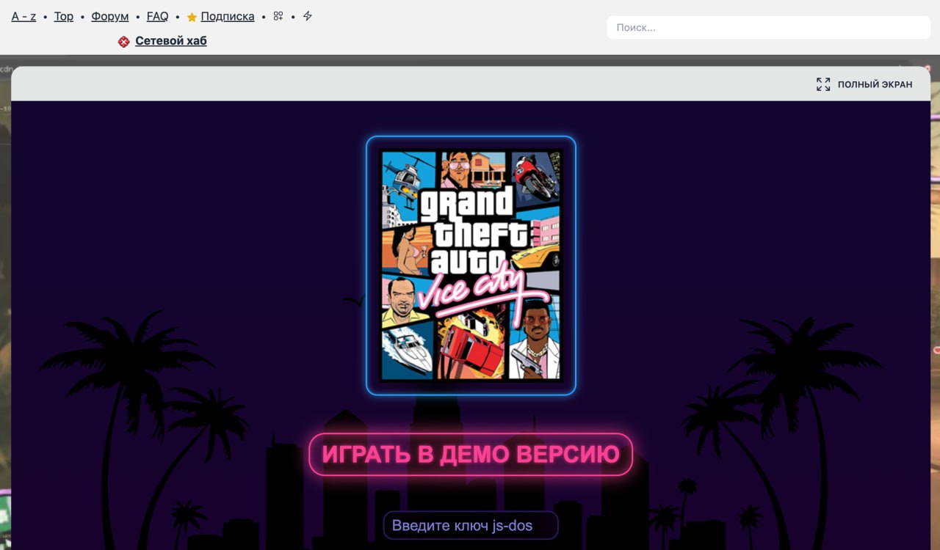940x550 pixels.
Task: Click the red icon beside Сетевой хаб
Action: [x=123, y=41]
